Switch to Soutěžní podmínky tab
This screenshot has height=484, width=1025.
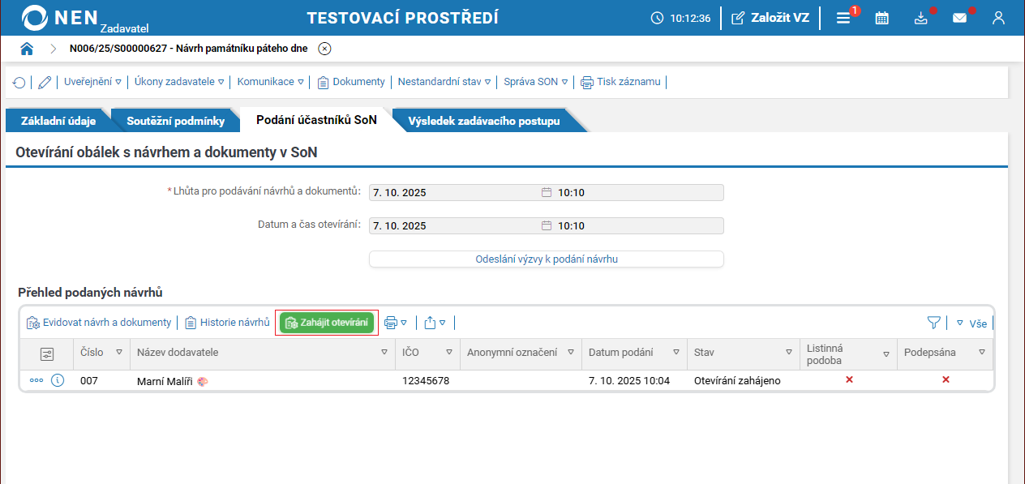tap(175, 121)
